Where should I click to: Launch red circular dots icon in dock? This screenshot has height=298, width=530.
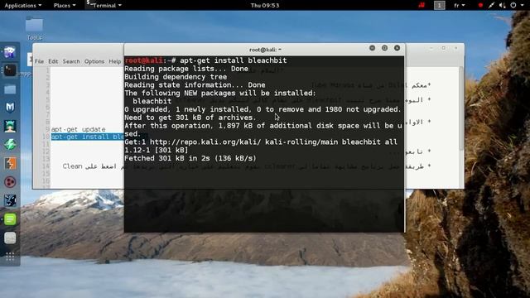click(10, 182)
